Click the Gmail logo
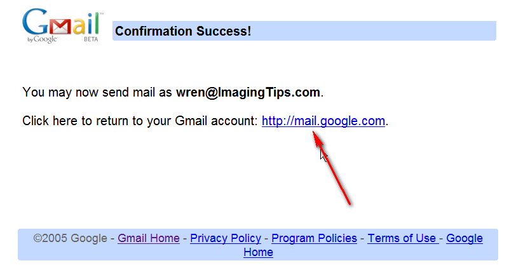Screen dimensions: 516x270 pyautogui.click(x=62, y=25)
